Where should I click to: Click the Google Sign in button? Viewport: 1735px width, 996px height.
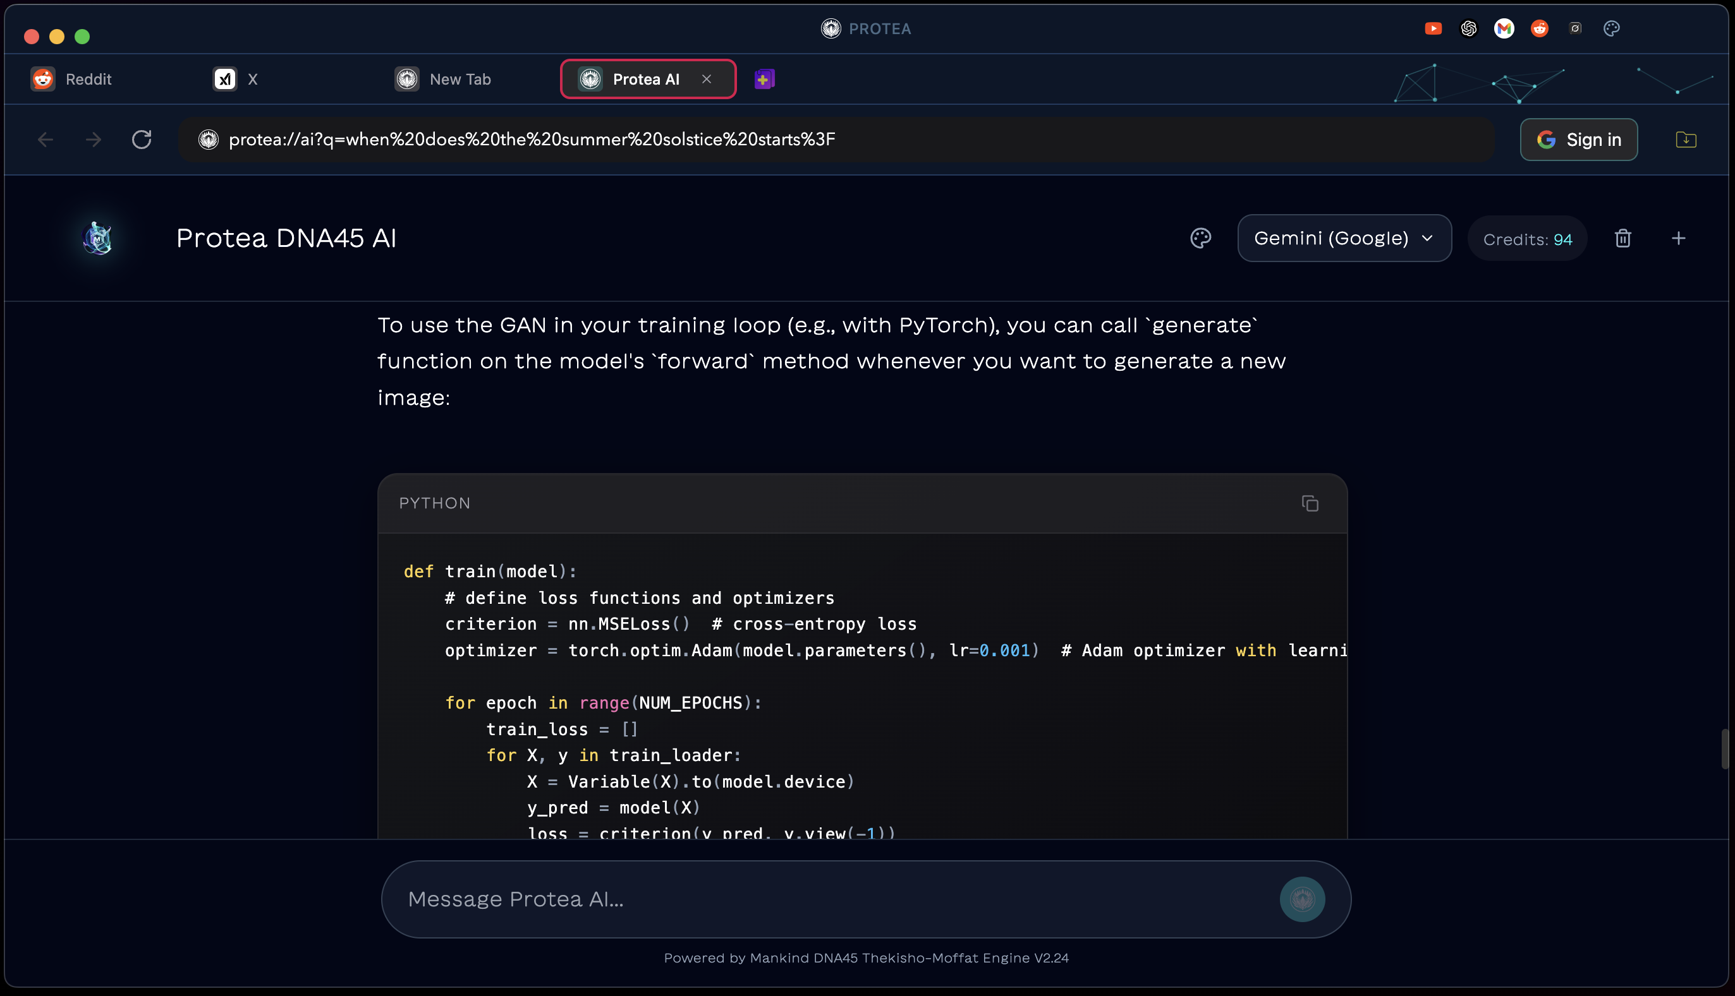click(x=1578, y=140)
